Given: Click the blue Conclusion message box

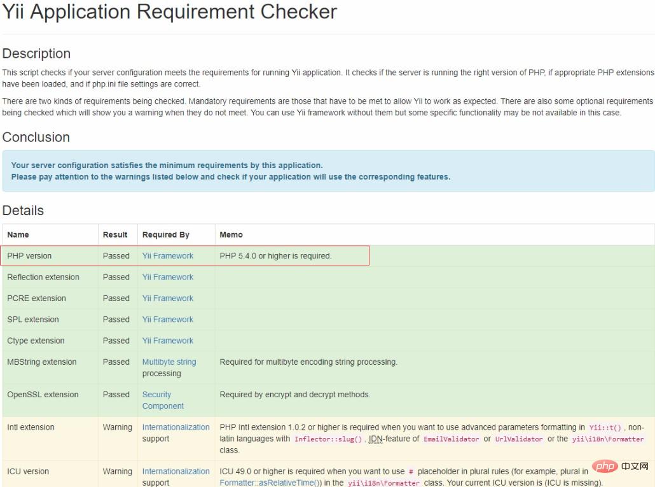Looking at the screenshot, I should coord(328,171).
